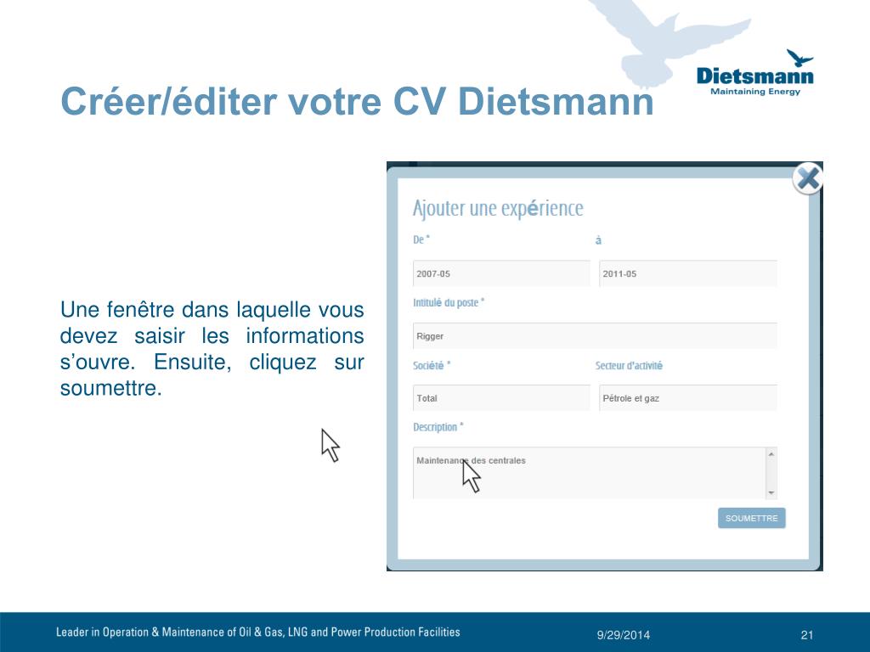Click the Dietsmann logo

click(755, 73)
